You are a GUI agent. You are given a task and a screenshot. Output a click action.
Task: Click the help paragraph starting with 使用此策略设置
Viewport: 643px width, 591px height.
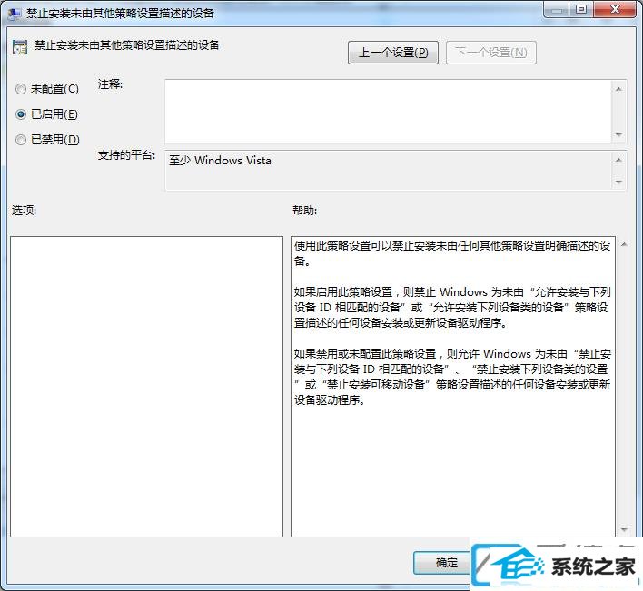click(452, 253)
